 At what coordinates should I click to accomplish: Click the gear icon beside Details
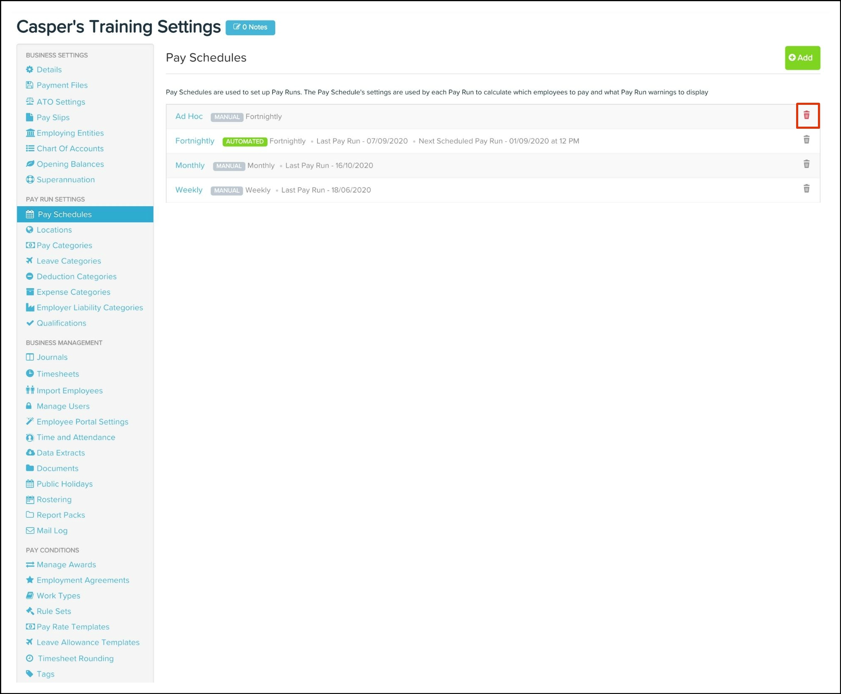click(29, 70)
